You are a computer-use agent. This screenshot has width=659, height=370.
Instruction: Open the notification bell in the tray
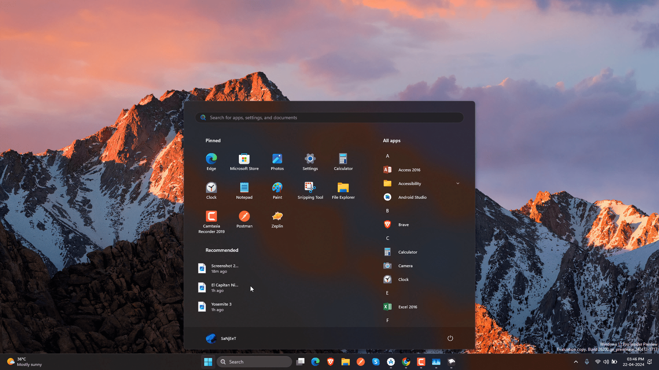[650, 362]
